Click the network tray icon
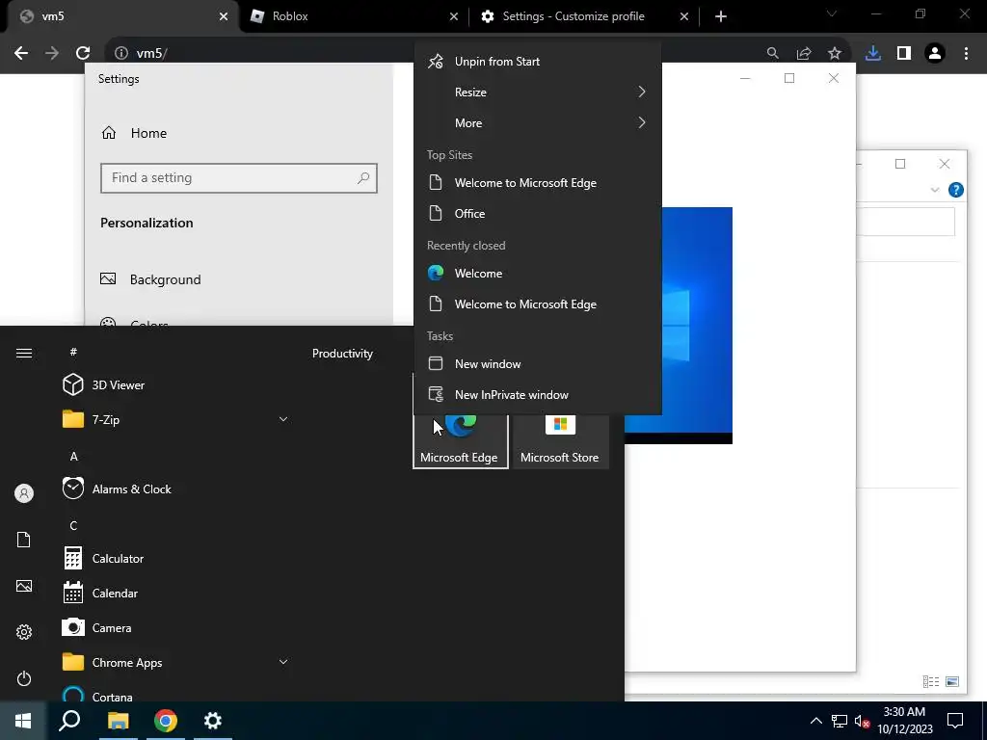Image resolution: width=987 pixels, height=740 pixels. coord(840,721)
